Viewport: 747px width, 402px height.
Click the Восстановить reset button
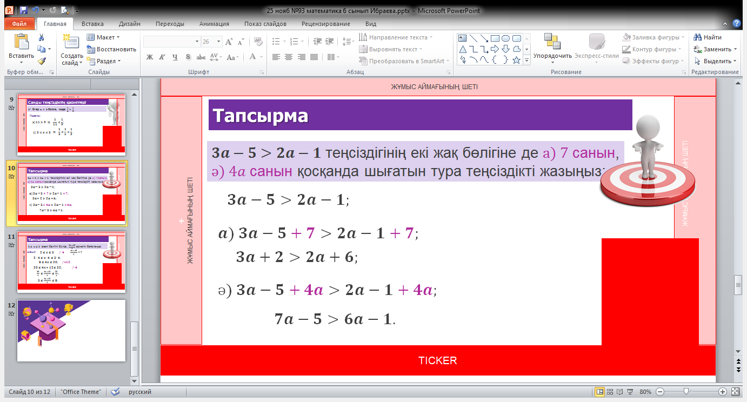tap(111, 49)
